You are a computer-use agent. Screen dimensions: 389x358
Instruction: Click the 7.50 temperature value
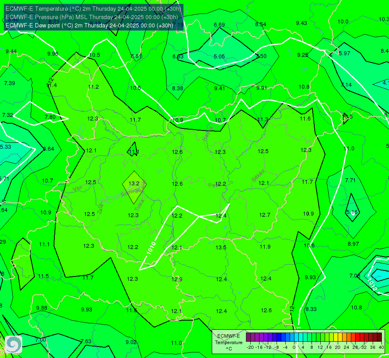pyautogui.click(x=261, y=56)
